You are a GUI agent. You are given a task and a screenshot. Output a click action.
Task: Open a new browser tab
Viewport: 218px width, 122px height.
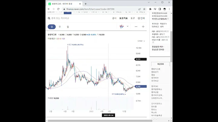tap(86, 4)
